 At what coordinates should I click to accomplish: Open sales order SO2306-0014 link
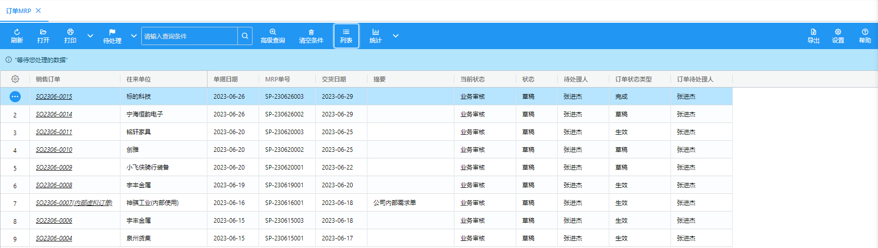point(54,114)
